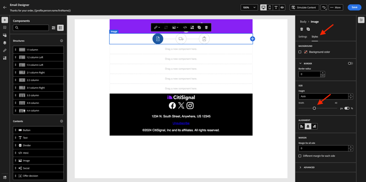Open the More options menu
Viewport: 366px width, 182px height.
tap(336, 7)
